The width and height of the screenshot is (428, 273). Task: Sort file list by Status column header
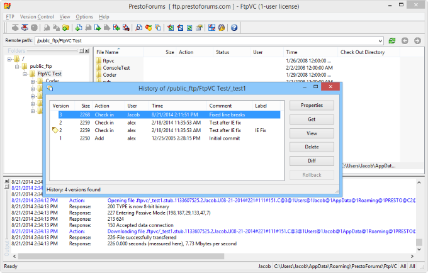(232, 52)
